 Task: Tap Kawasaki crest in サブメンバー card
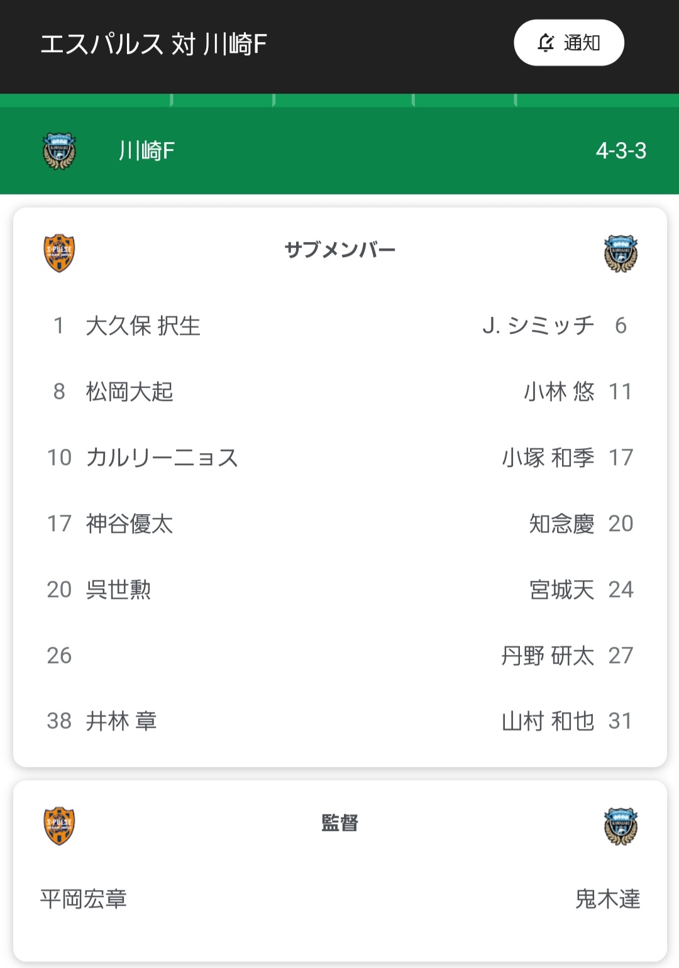(x=621, y=253)
